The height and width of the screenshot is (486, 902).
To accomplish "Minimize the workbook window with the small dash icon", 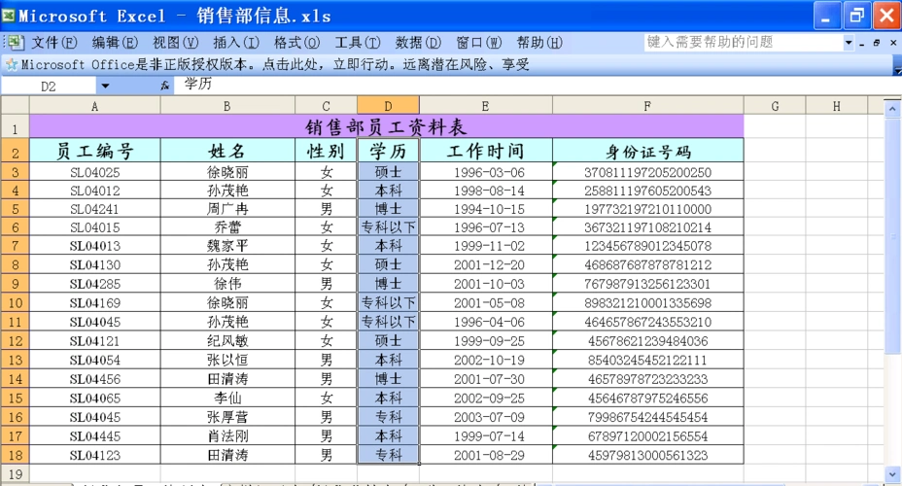I will 862,43.
